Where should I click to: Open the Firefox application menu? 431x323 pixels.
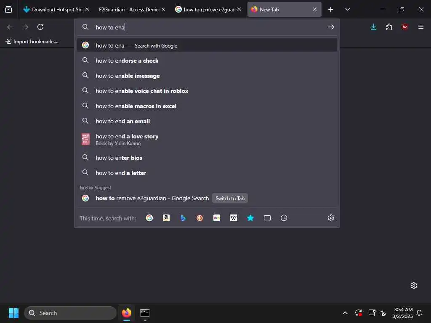coord(420,27)
